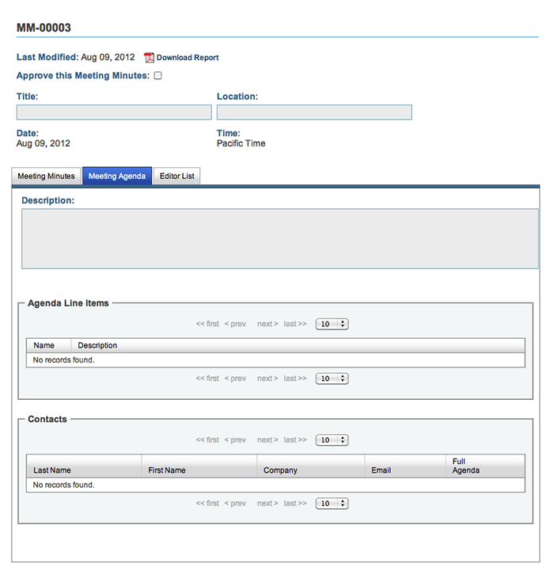The image size is (554, 582).
Task: Open bottom page-size dropdown in Agenda Line Items
Action: tap(332, 378)
